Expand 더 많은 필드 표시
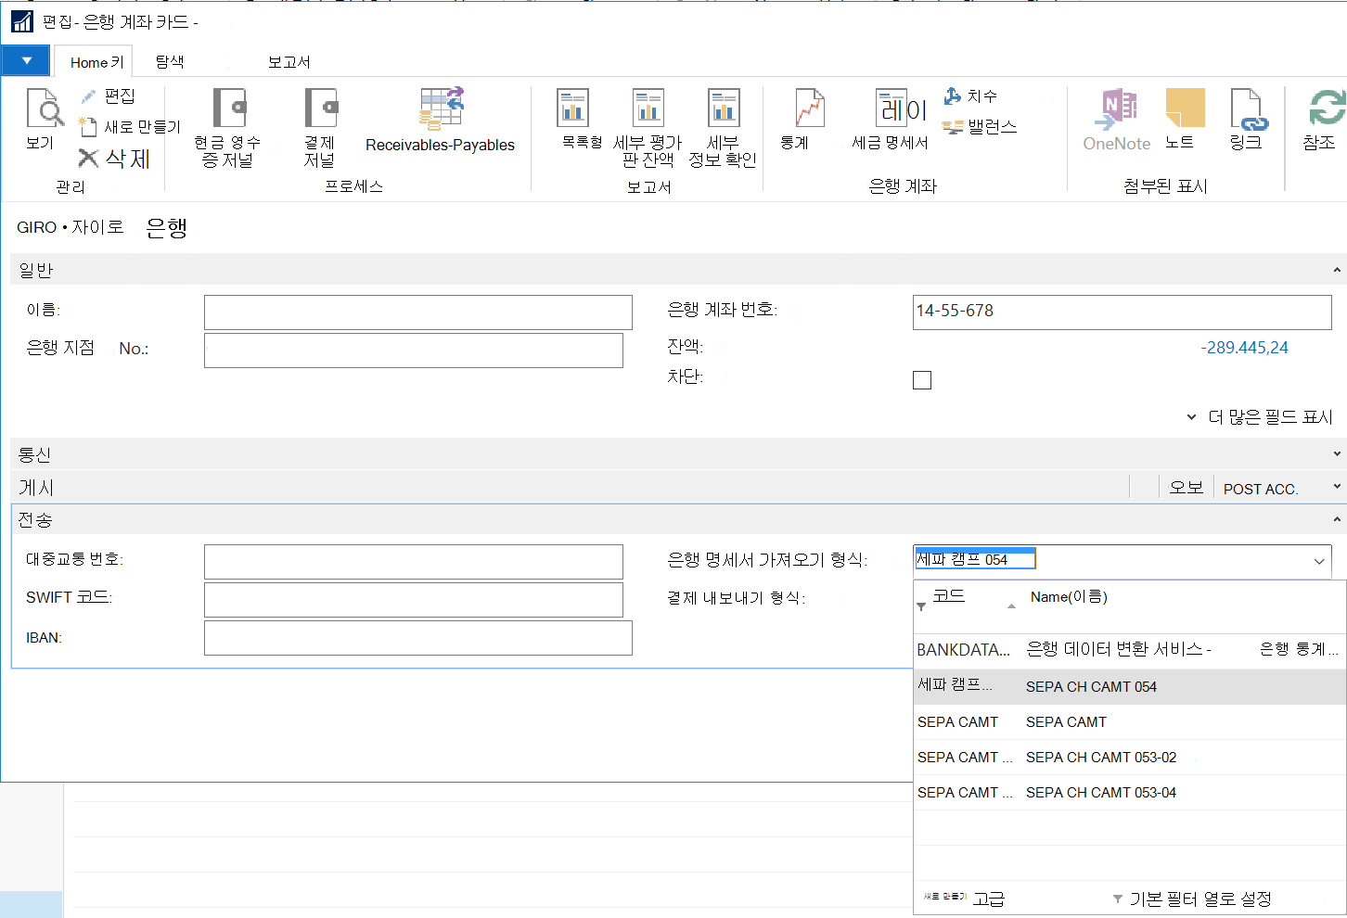 (x=1259, y=417)
